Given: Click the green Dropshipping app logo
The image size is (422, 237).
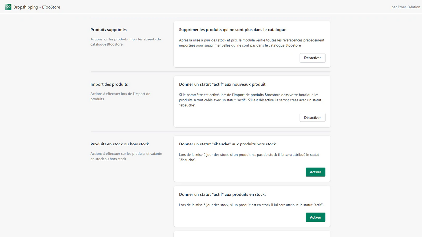Looking at the screenshot, I should tap(8, 7).
